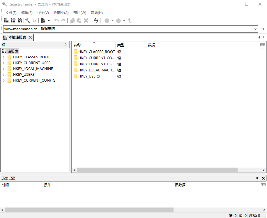Sort by the 名称 column header
The height and width of the screenshot is (218, 267).
click(x=77, y=45)
